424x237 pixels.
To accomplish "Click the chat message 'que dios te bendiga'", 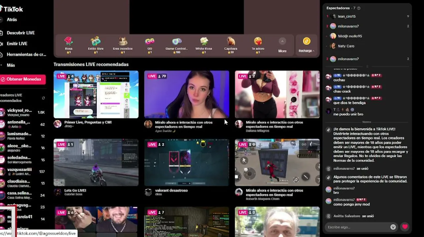I will pyautogui.click(x=349, y=103).
